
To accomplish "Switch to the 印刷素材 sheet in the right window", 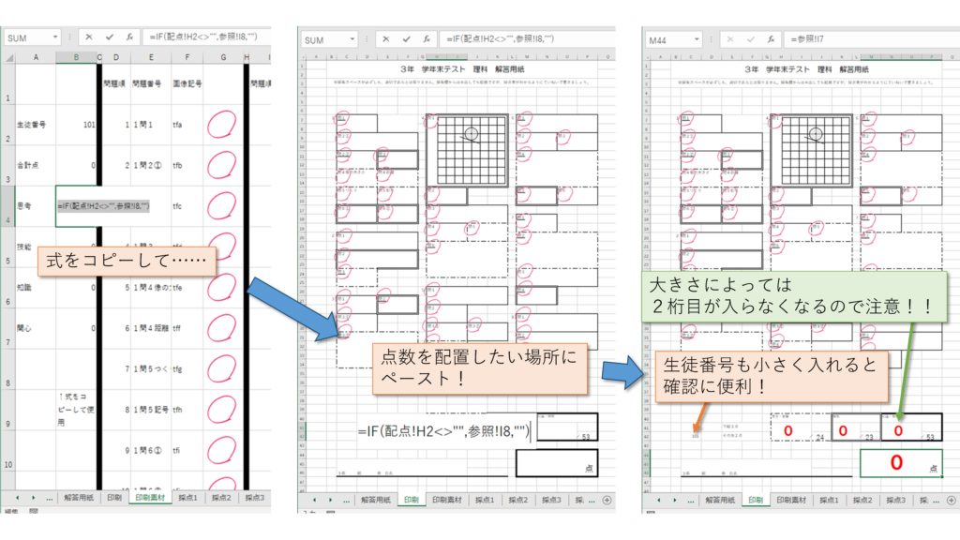I will tap(791, 501).
